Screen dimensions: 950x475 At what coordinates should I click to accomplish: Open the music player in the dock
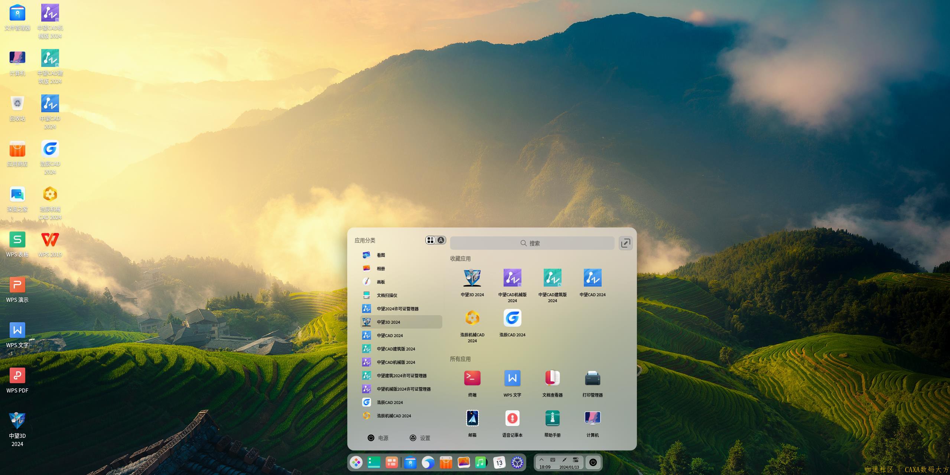[x=481, y=462]
